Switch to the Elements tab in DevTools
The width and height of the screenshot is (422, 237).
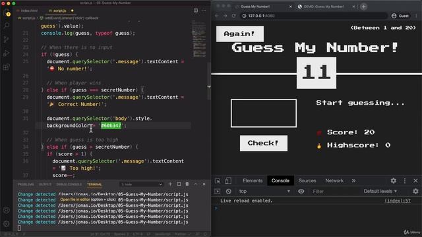pyautogui.click(x=253, y=181)
